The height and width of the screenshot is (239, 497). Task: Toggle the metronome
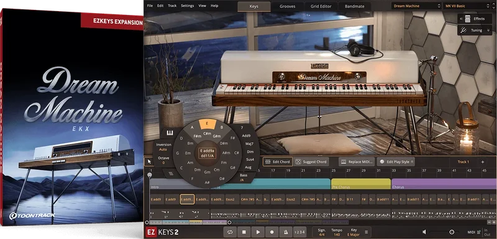[x=286, y=232]
